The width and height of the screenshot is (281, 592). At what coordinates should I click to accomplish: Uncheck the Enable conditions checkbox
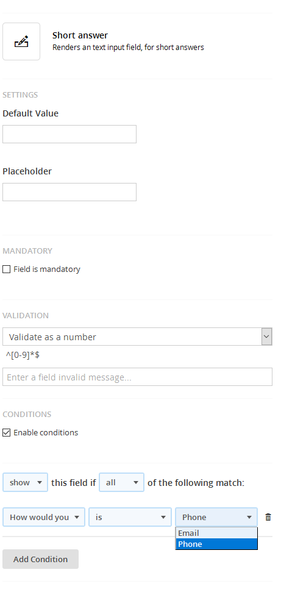click(x=7, y=433)
